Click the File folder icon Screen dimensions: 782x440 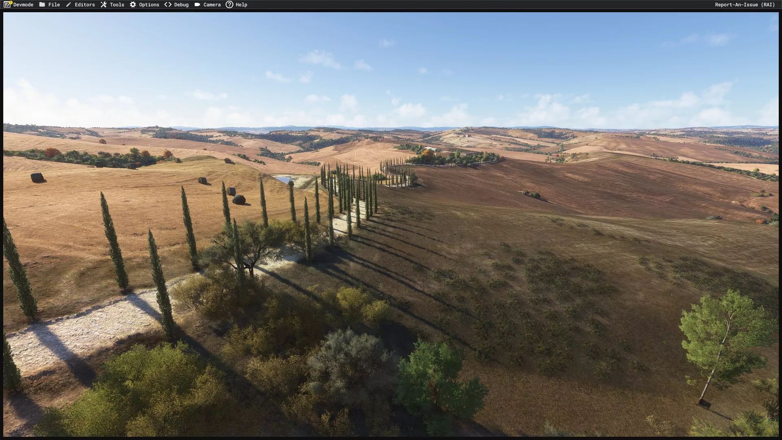pos(42,4)
